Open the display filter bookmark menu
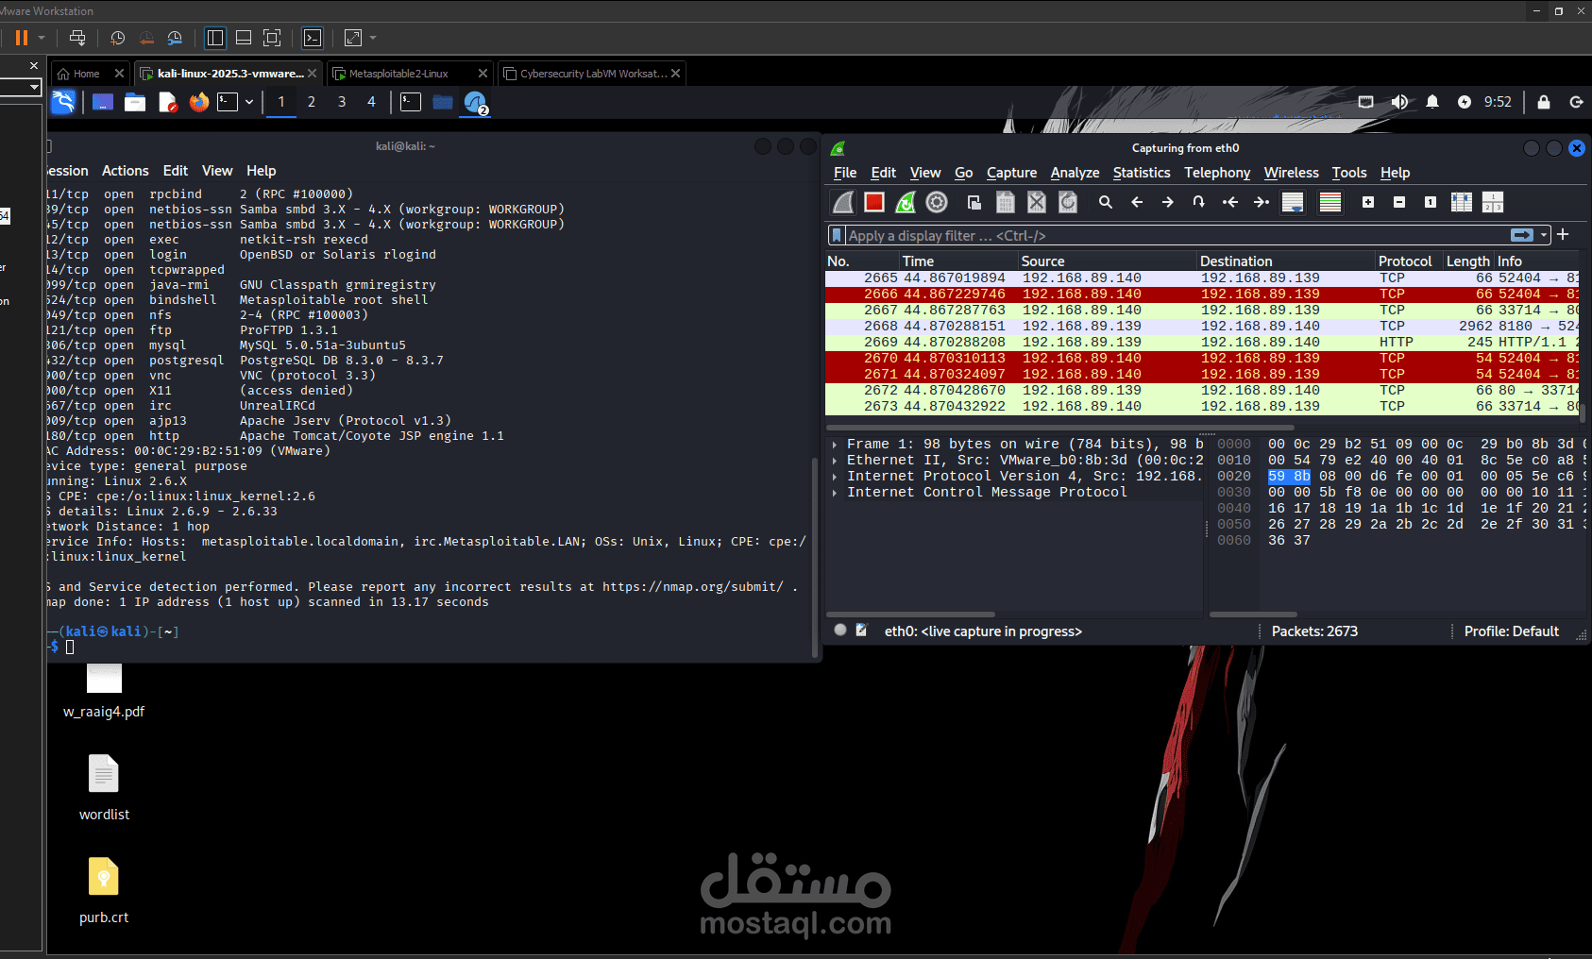Screen dimensions: 1592x959 (836, 235)
